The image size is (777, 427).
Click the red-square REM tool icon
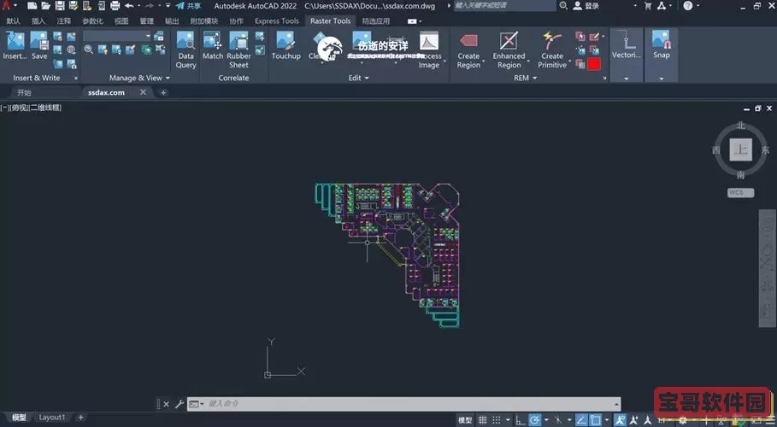tap(594, 64)
